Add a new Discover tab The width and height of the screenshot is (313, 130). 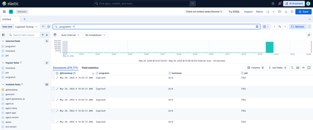pyautogui.click(x=24, y=19)
